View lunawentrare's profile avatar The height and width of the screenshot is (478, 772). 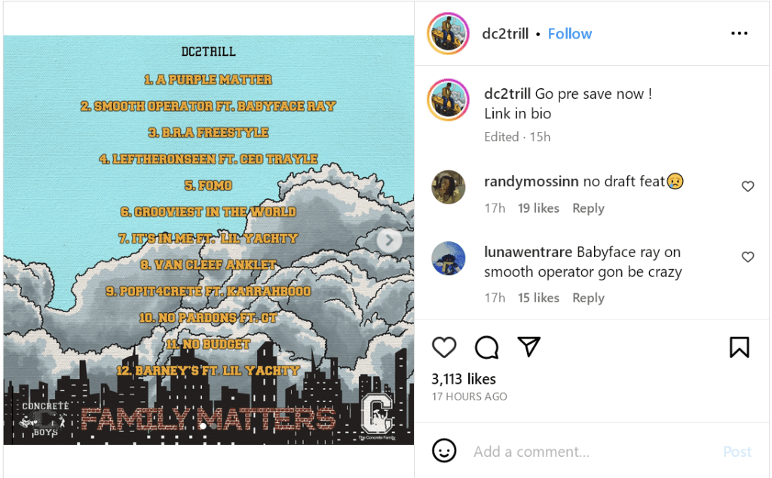click(x=448, y=259)
